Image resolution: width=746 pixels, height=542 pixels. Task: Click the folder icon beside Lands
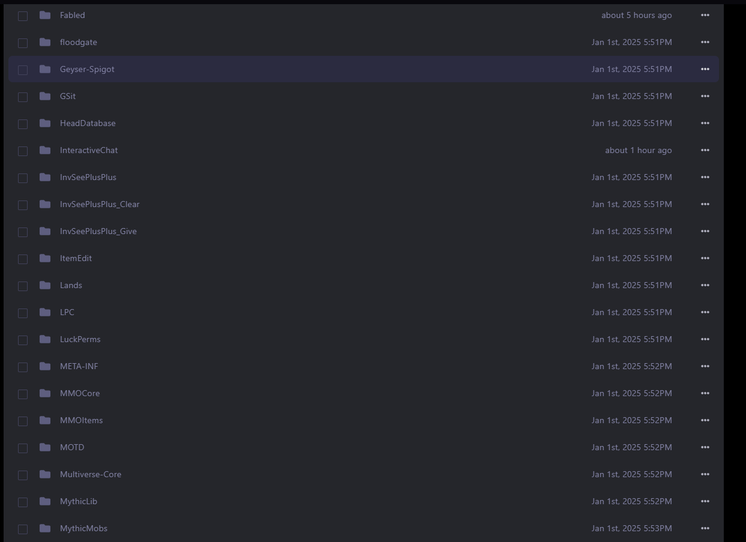[x=45, y=285]
